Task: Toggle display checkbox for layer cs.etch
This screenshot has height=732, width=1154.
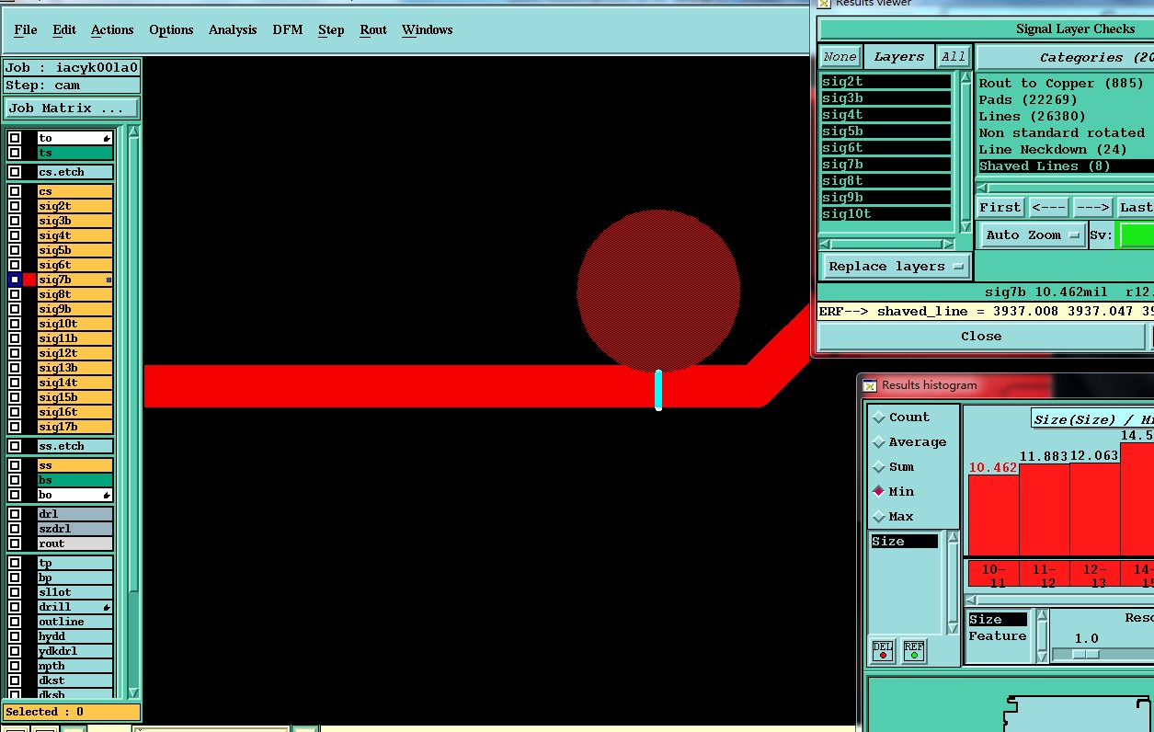Action: pos(15,172)
